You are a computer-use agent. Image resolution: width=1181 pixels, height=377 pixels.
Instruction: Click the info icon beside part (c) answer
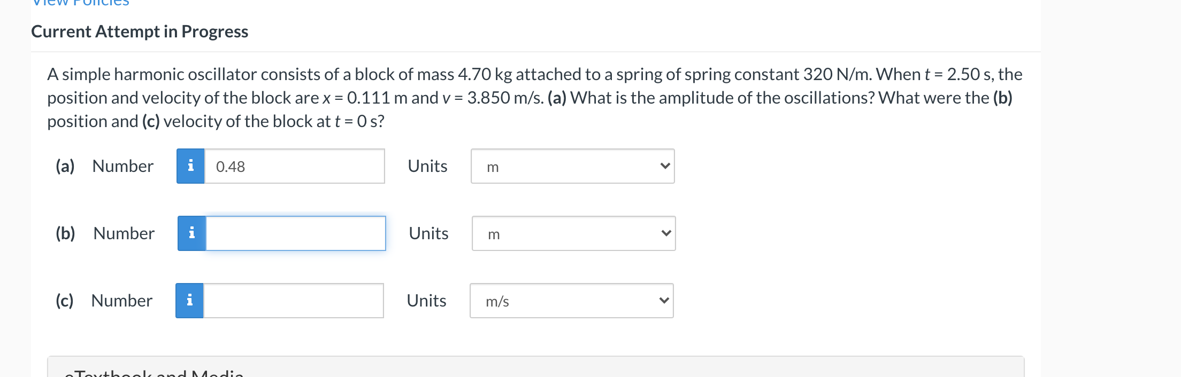(189, 300)
